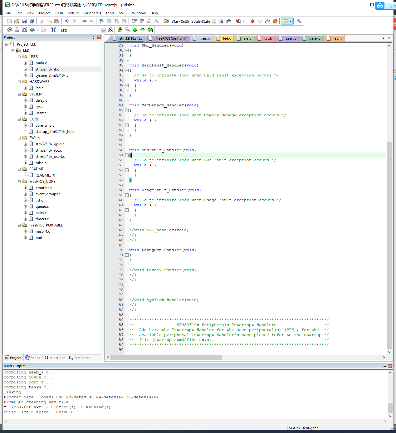Build the LED target
This screenshot has width=396, height=433.
click(17, 30)
